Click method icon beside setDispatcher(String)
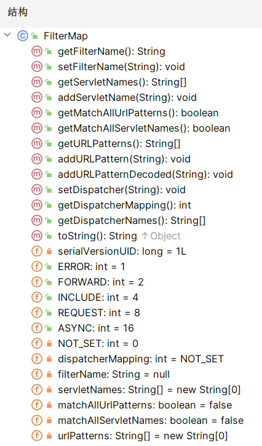This screenshot has height=446, width=262. tap(37, 189)
